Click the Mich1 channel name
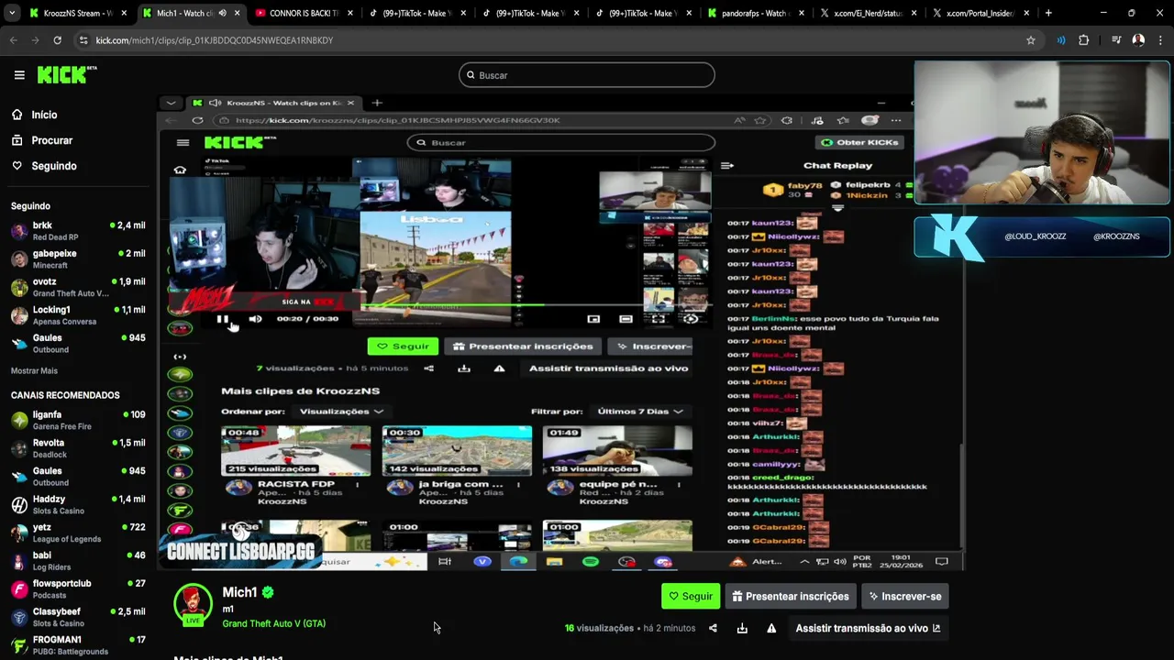The width and height of the screenshot is (1174, 660). pyautogui.click(x=239, y=592)
